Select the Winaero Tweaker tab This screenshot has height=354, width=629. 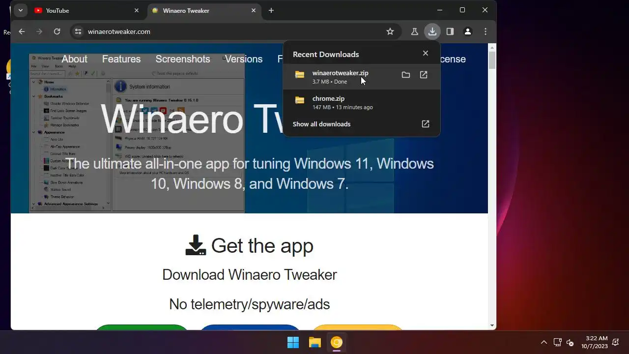pyautogui.click(x=204, y=10)
